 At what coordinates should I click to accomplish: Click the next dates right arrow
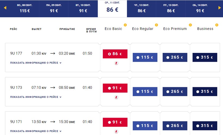[219, 8]
